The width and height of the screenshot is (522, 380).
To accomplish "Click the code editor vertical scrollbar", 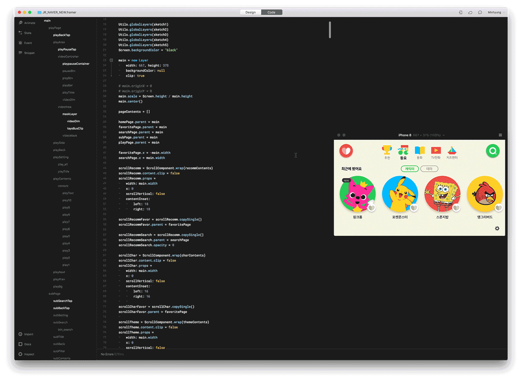I will tap(330, 30).
